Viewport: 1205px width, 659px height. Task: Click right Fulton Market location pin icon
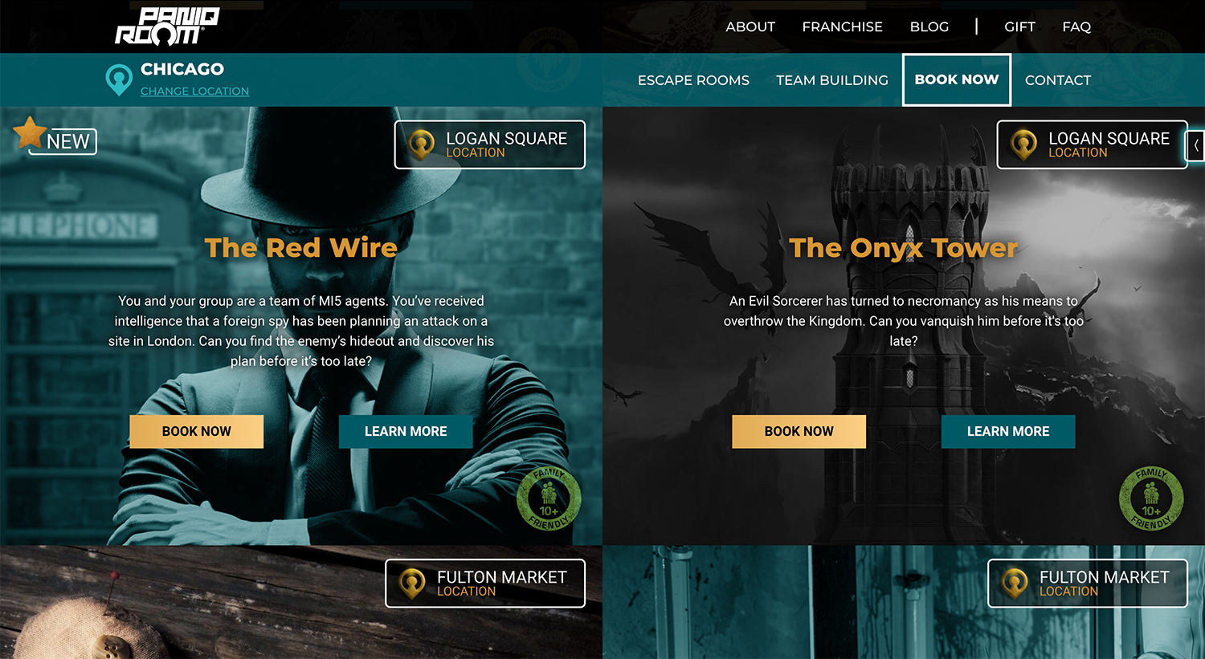pyautogui.click(x=1015, y=584)
